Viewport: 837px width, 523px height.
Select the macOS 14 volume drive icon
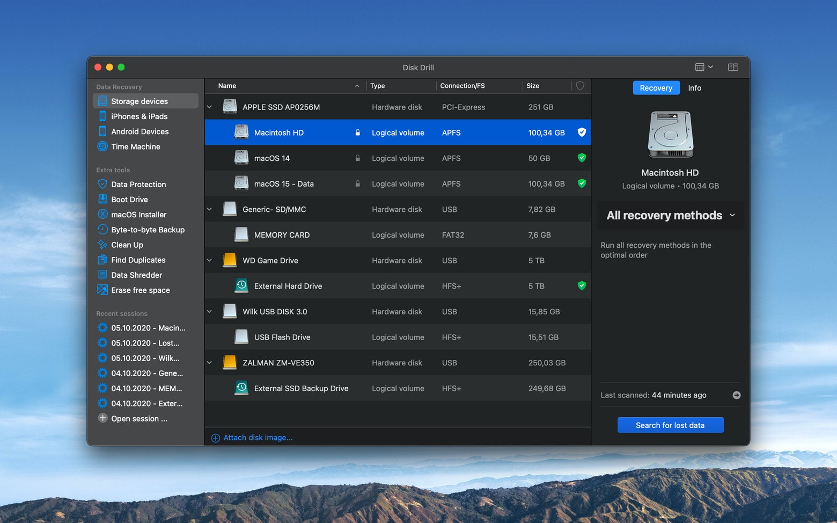coord(241,158)
